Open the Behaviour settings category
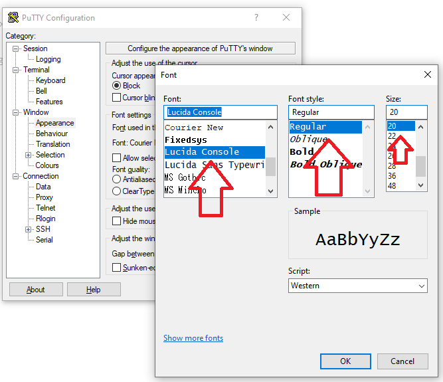Image resolution: width=443 pixels, height=382 pixels. (x=52, y=134)
